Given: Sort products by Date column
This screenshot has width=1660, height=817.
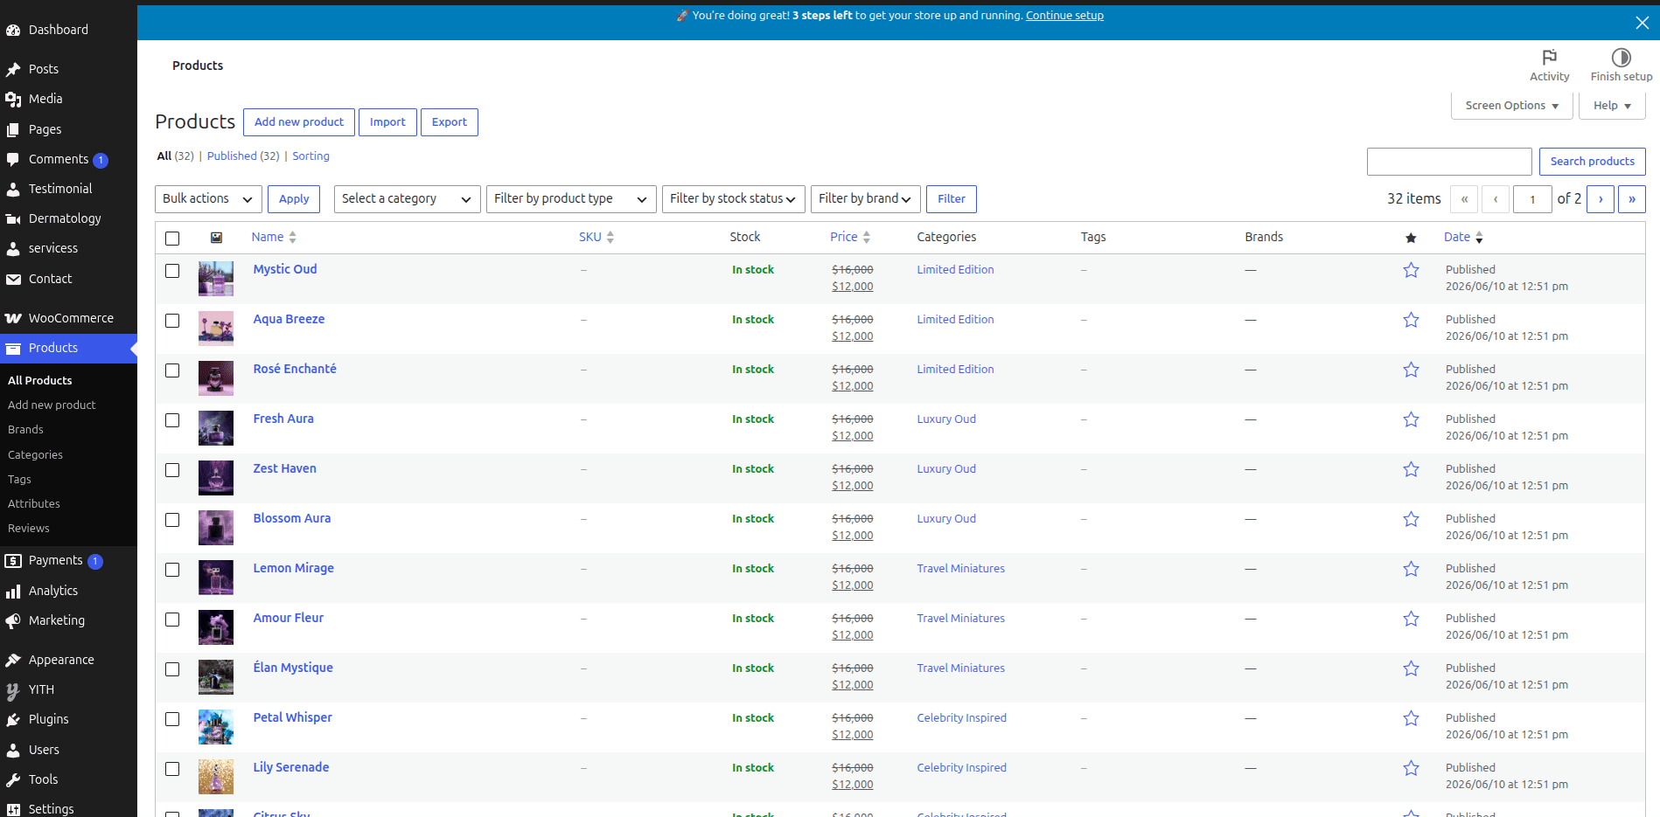Looking at the screenshot, I should tap(1463, 237).
